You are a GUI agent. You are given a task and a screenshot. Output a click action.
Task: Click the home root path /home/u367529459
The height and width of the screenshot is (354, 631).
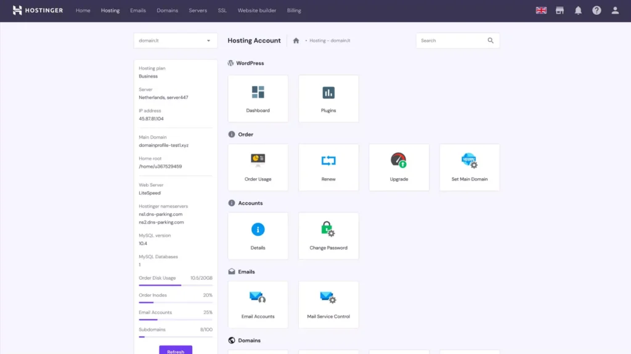pos(160,167)
